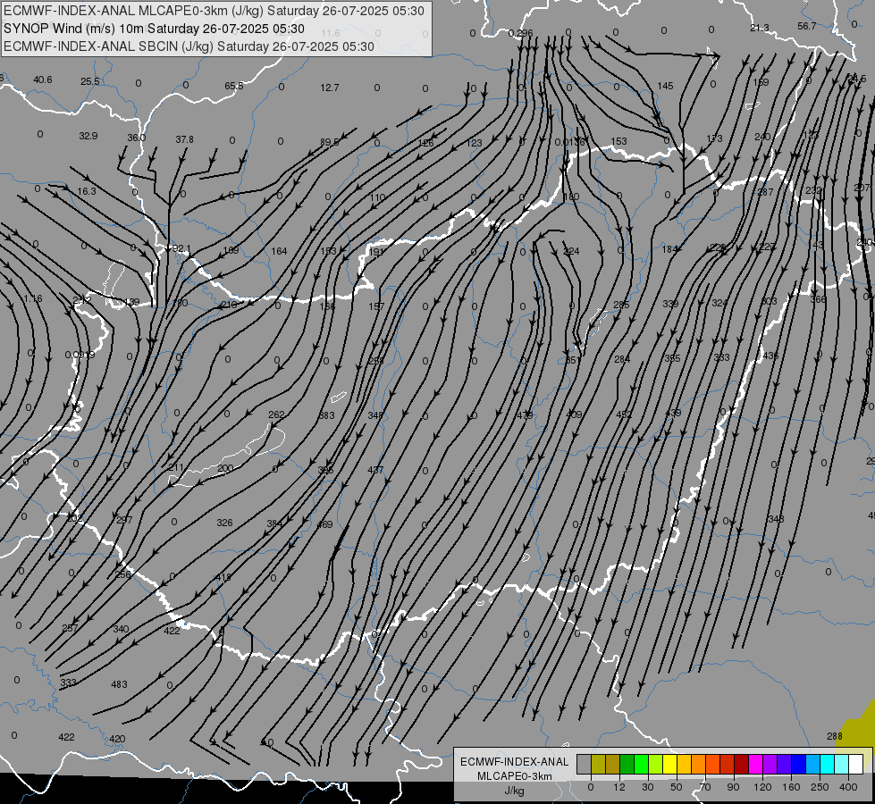Click the map value 32.9

88,136
